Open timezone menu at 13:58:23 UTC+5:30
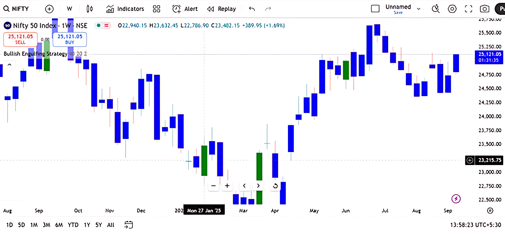Image resolution: width=505 pixels, height=234 pixels. (475, 225)
